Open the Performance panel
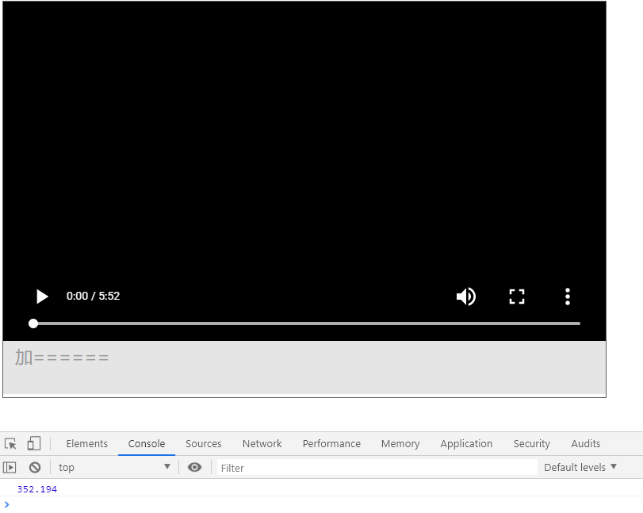The width and height of the screenshot is (643, 513). (x=331, y=443)
